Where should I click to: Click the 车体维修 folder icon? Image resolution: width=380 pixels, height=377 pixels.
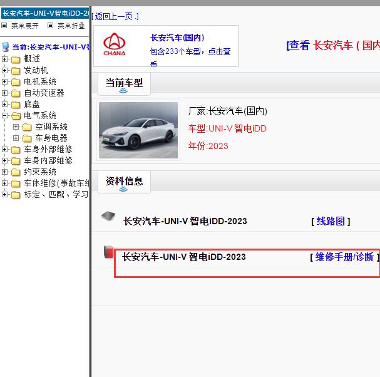(16, 183)
